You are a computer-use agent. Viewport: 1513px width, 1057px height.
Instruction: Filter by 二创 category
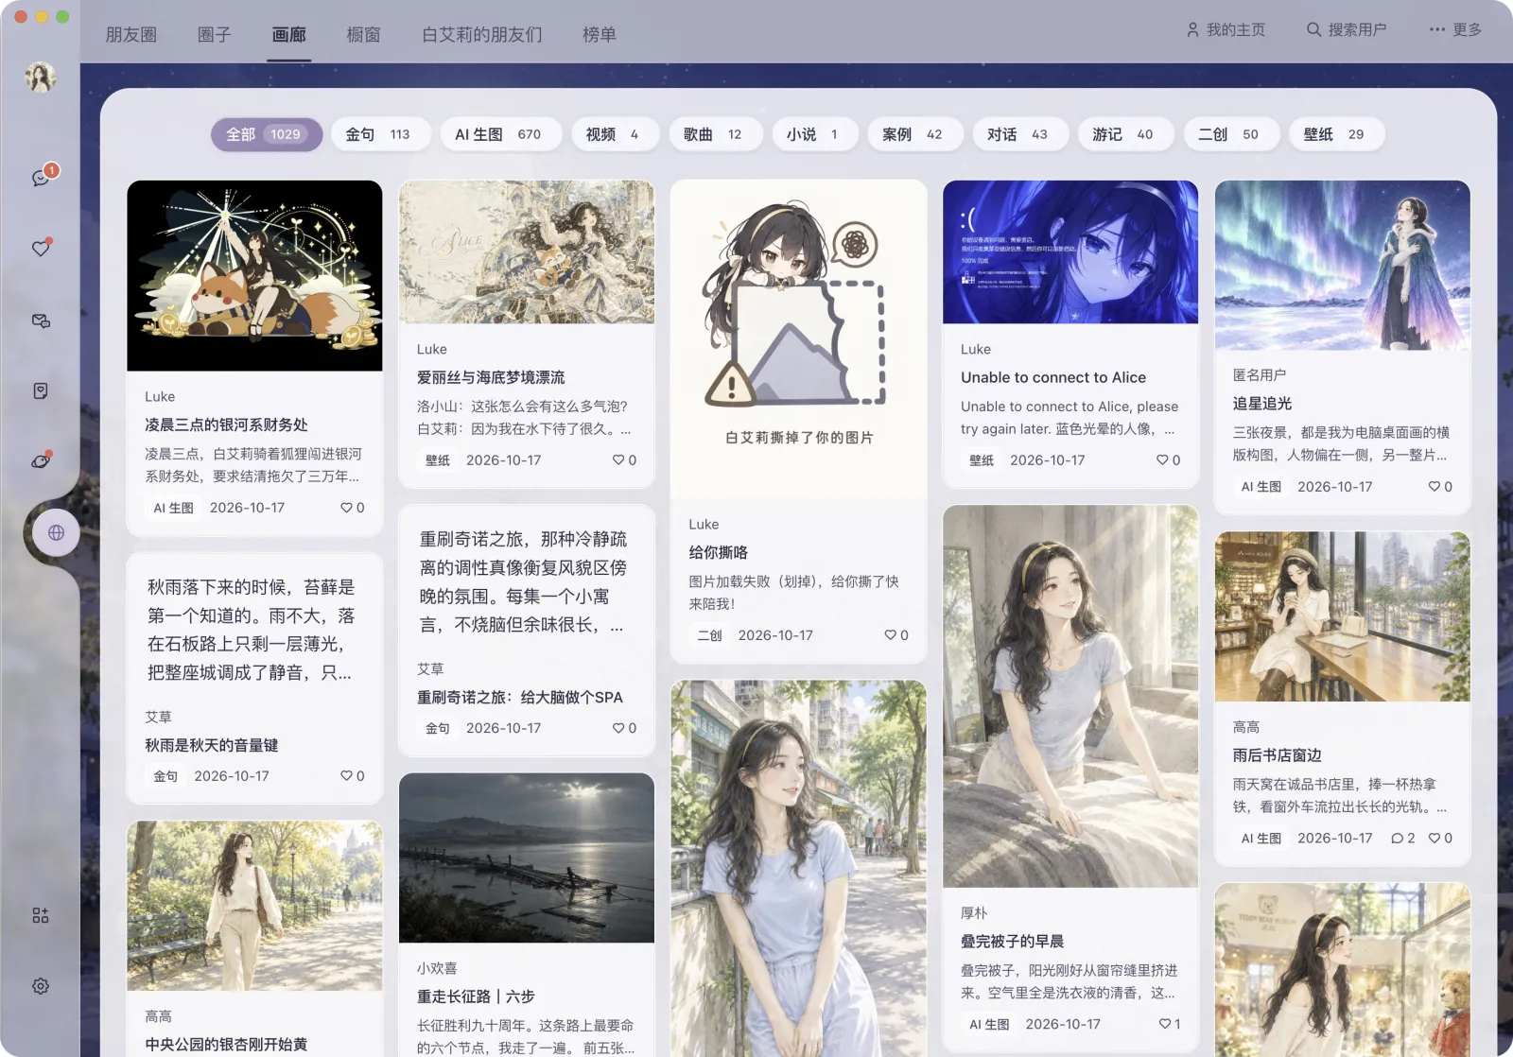pos(1231,134)
